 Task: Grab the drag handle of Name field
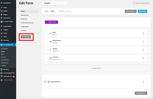47,34
